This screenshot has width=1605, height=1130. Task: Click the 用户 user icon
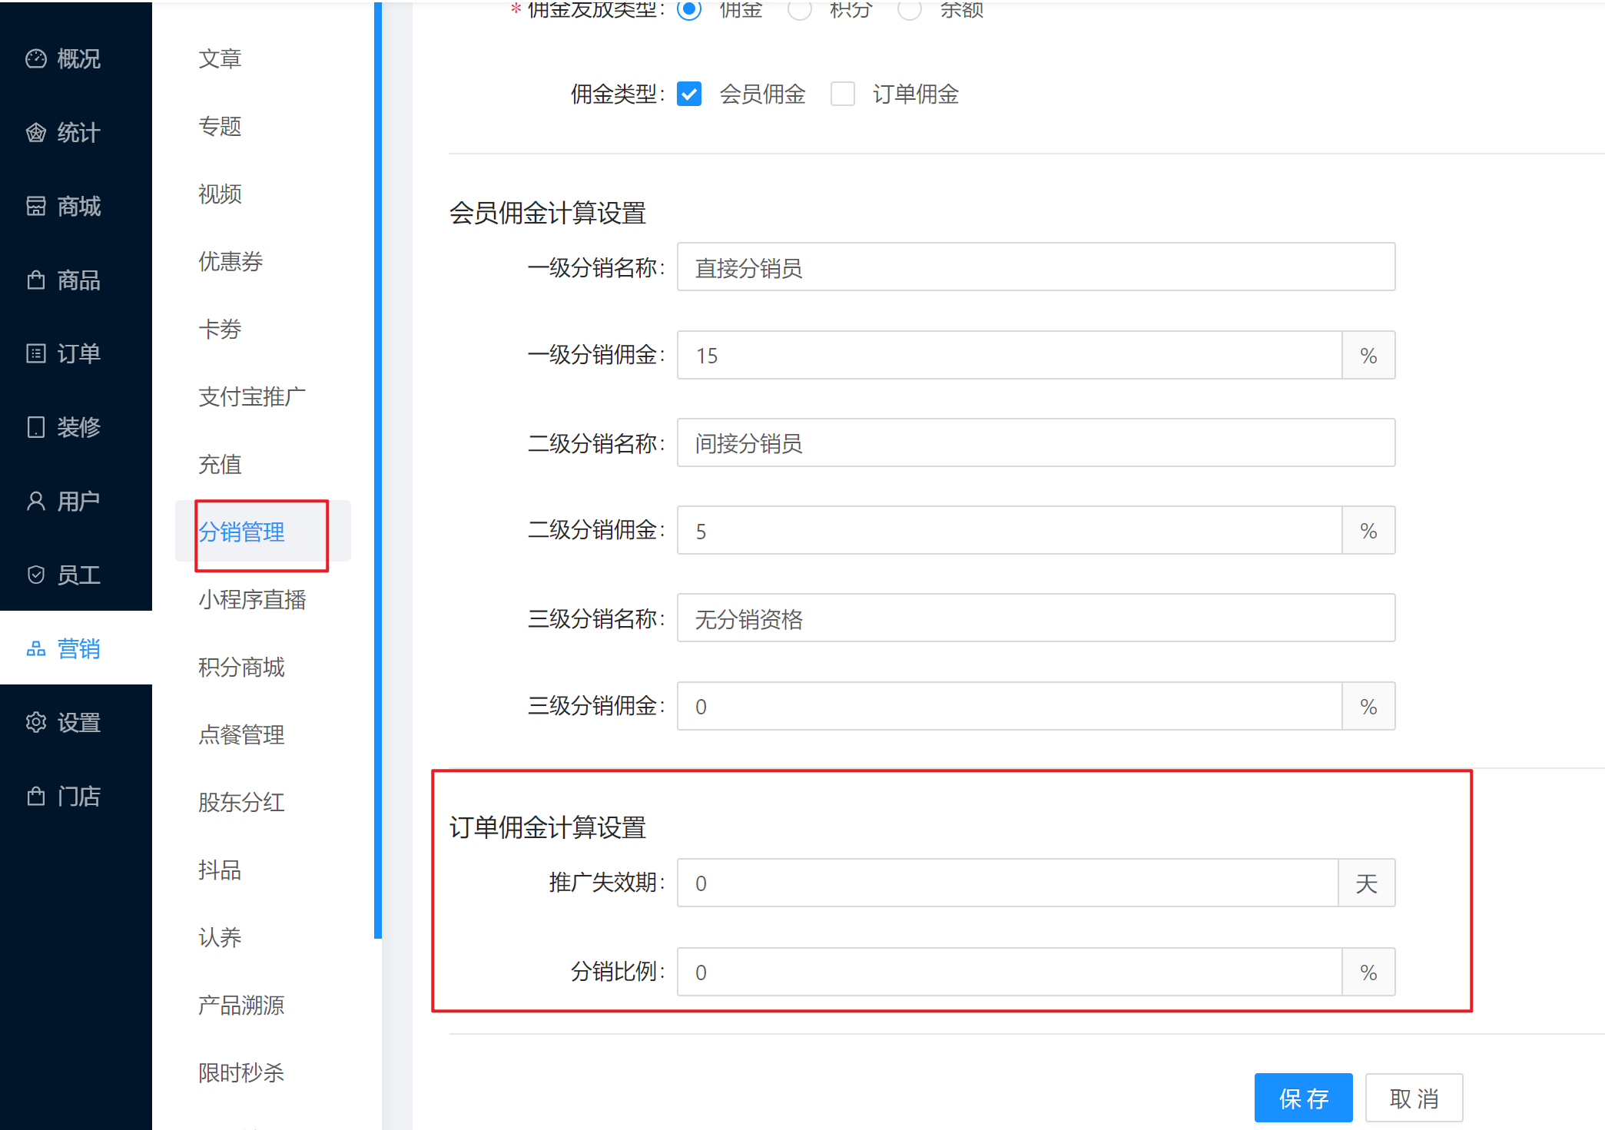click(35, 501)
